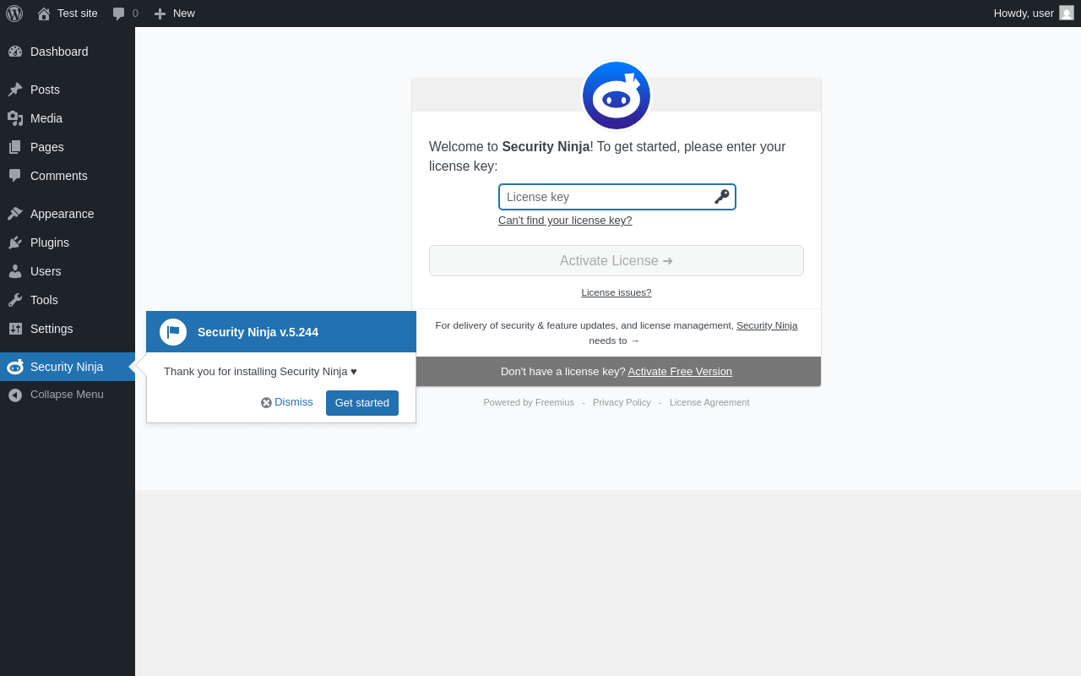The width and height of the screenshot is (1081, 676).
Task: Expand permissions via 'needs to →' text
Action: [614, 341]
